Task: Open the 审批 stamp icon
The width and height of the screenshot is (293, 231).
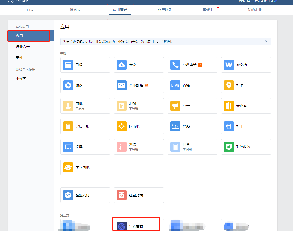Action: point(68,106)
